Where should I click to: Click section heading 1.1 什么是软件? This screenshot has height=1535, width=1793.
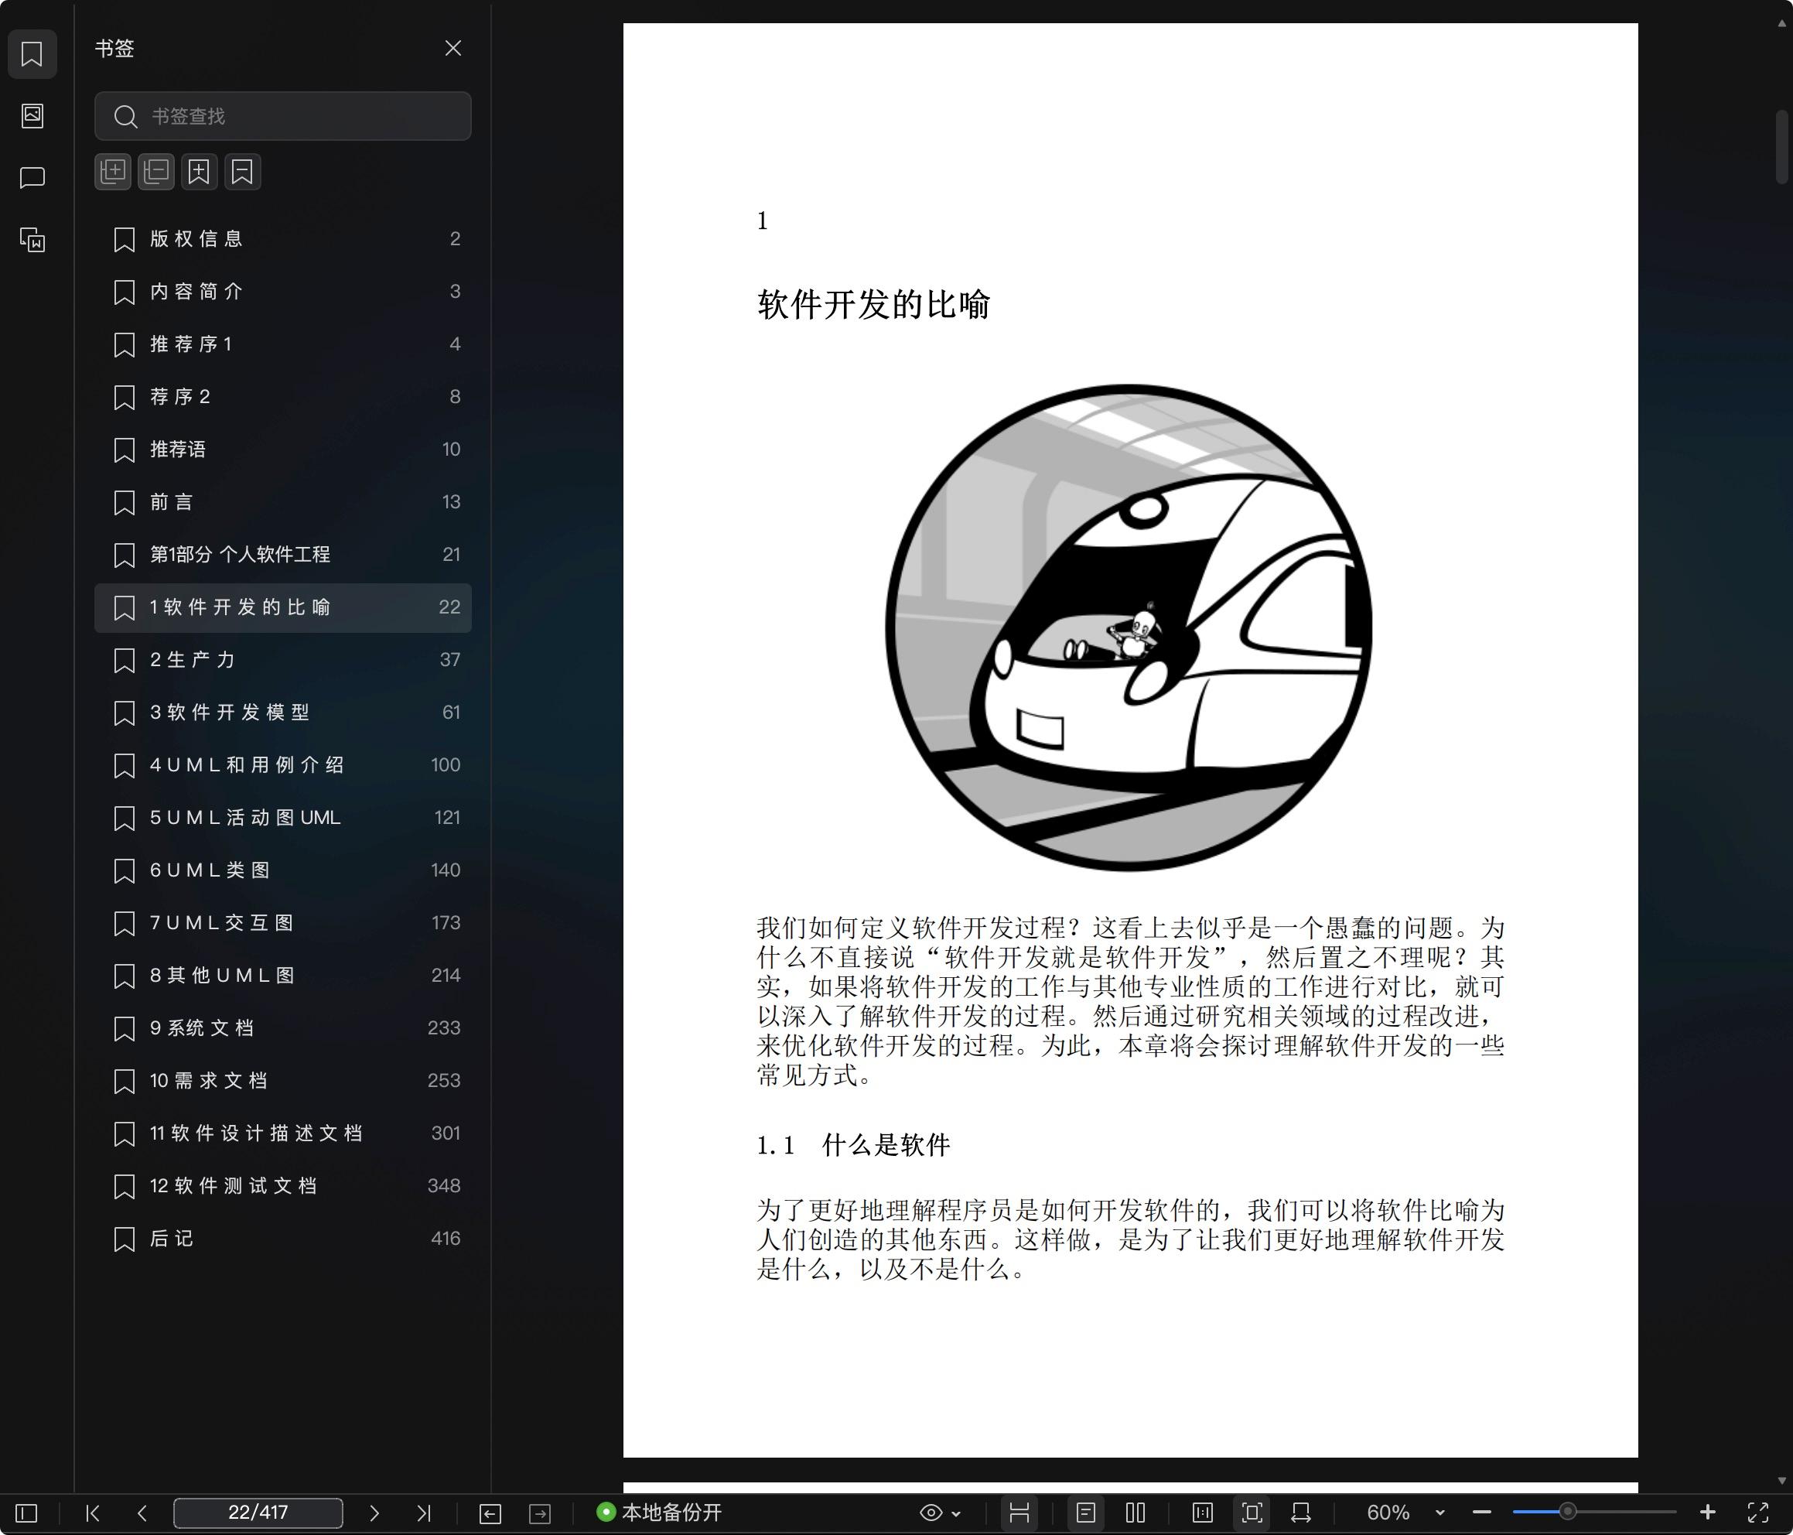pos(853,1144)
